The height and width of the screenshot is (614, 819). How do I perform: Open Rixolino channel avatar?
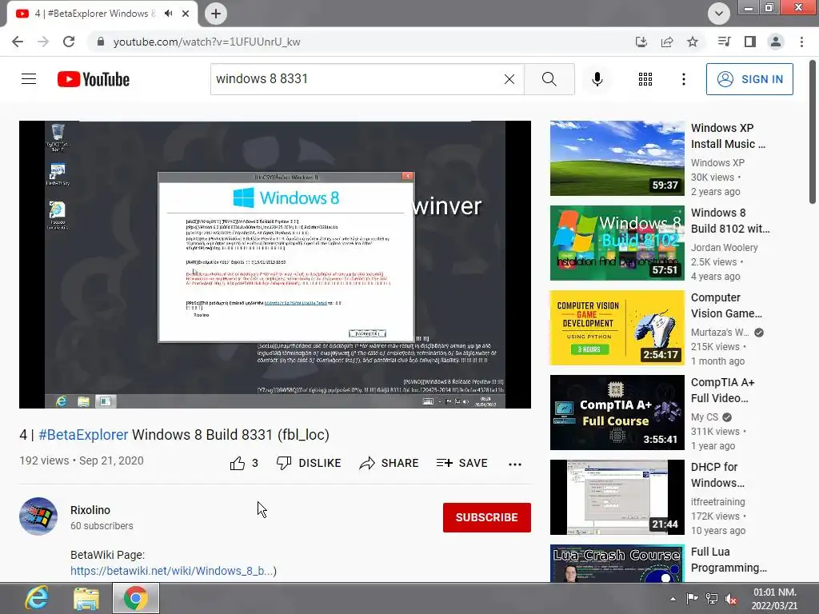38,516
